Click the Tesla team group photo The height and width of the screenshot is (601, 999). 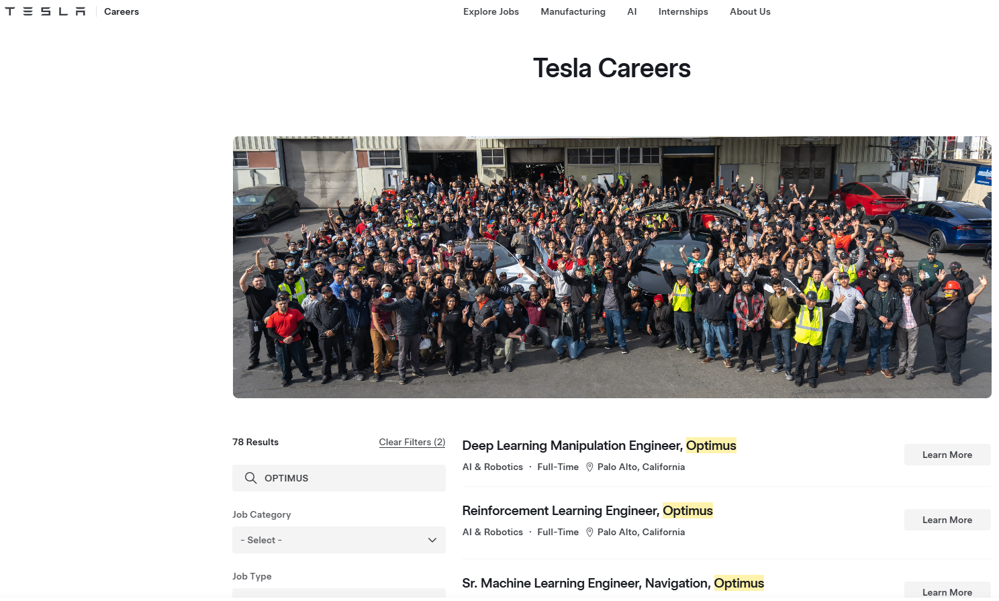pos(612,267)
